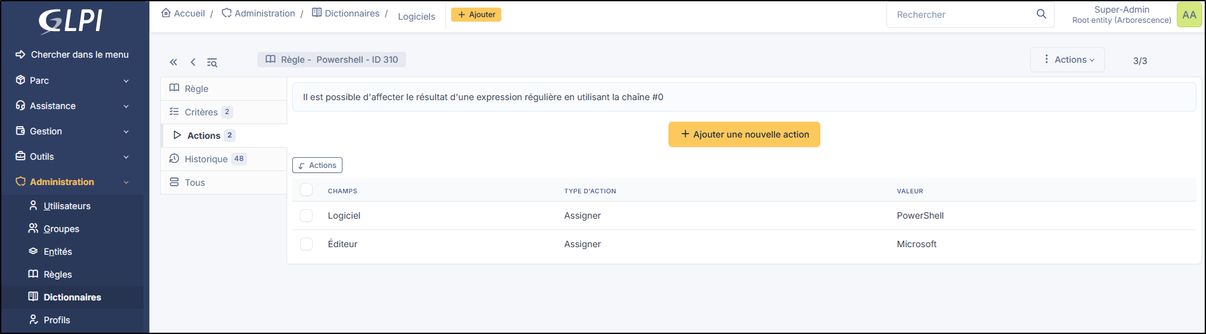Click the search magnifier icon
This screenshot has height=334, width=1206.
coord(1041,14)
